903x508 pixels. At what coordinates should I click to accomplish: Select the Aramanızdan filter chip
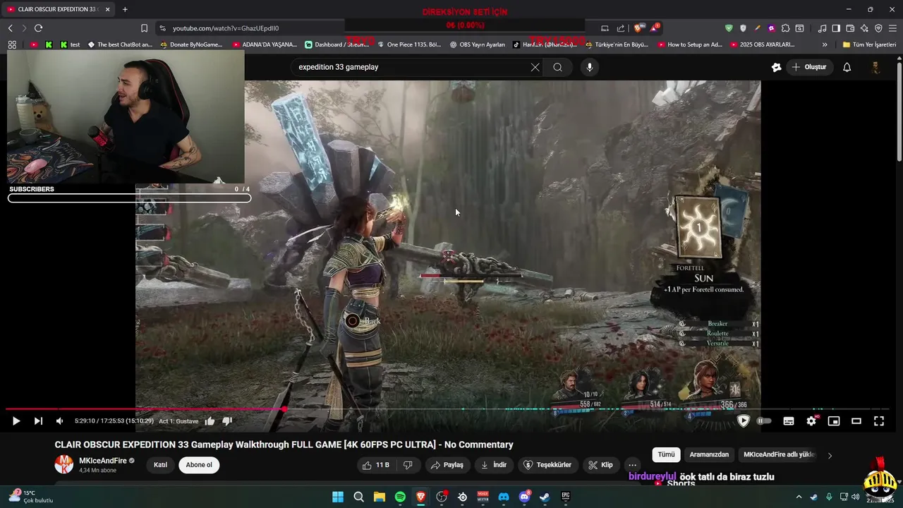coord(709,454)
